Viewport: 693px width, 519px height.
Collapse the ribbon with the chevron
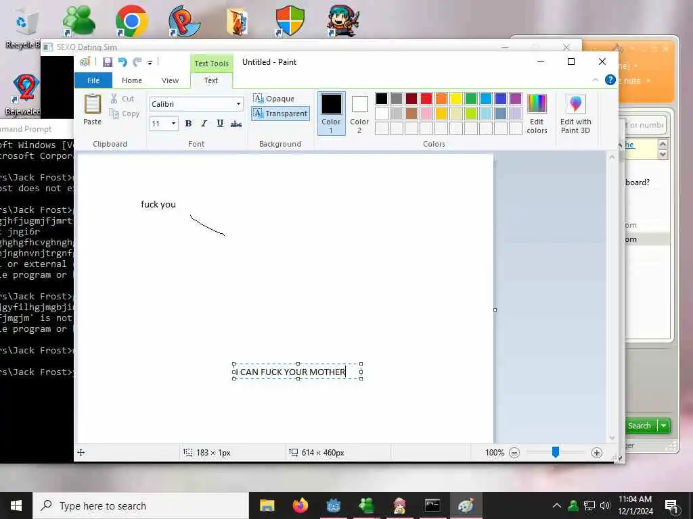[x=596, y=80]
